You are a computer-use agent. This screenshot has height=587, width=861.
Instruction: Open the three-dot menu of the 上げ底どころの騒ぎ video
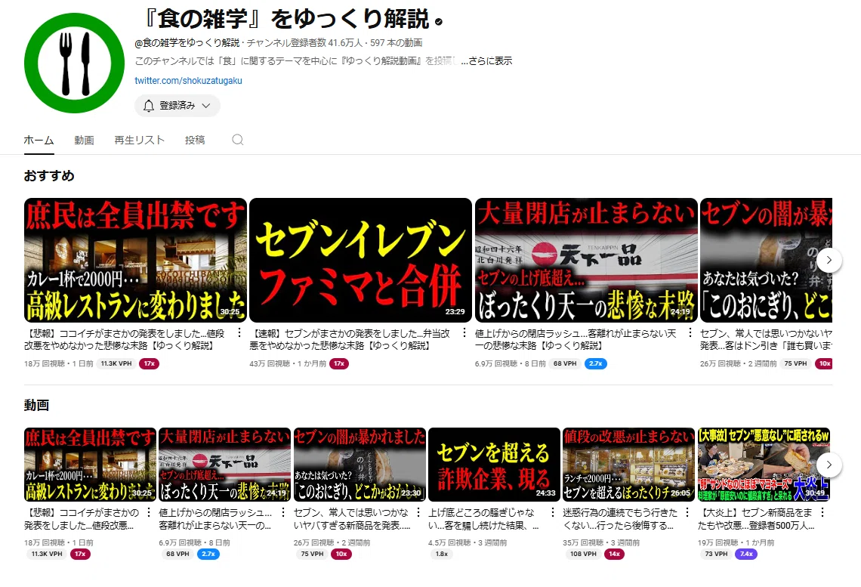coord(553,512)
